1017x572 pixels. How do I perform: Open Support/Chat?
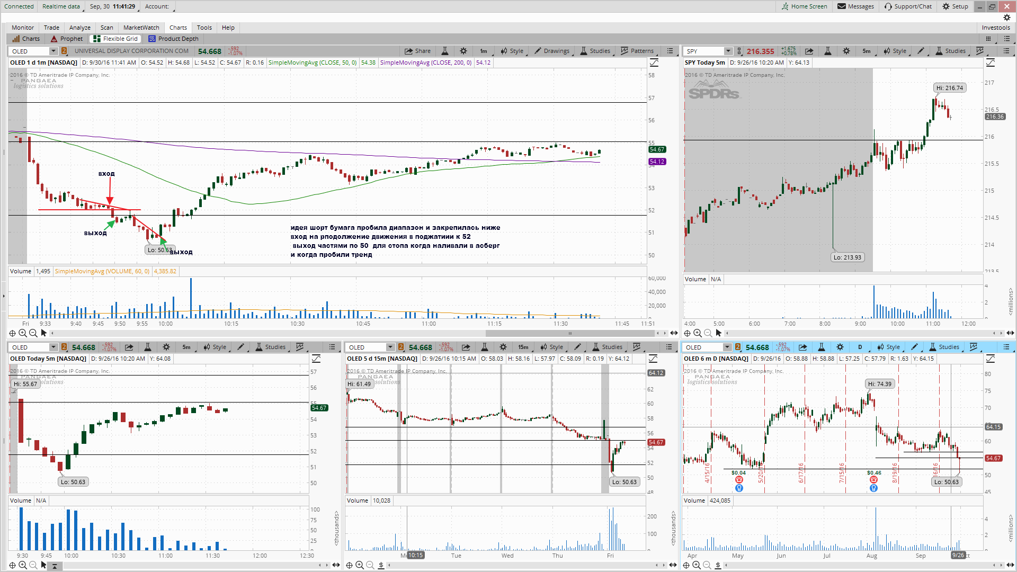point(908,6)
